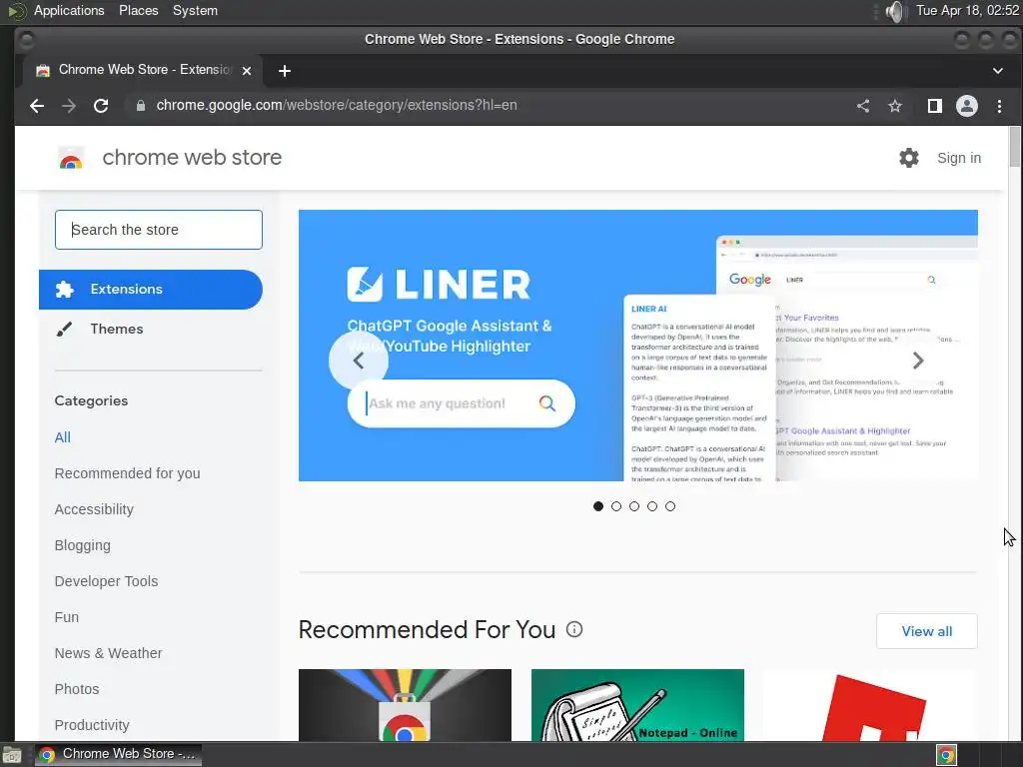Select Extensions in the sidebar
This screenshot has height=767, width=1023.
[x=151, y=290]
